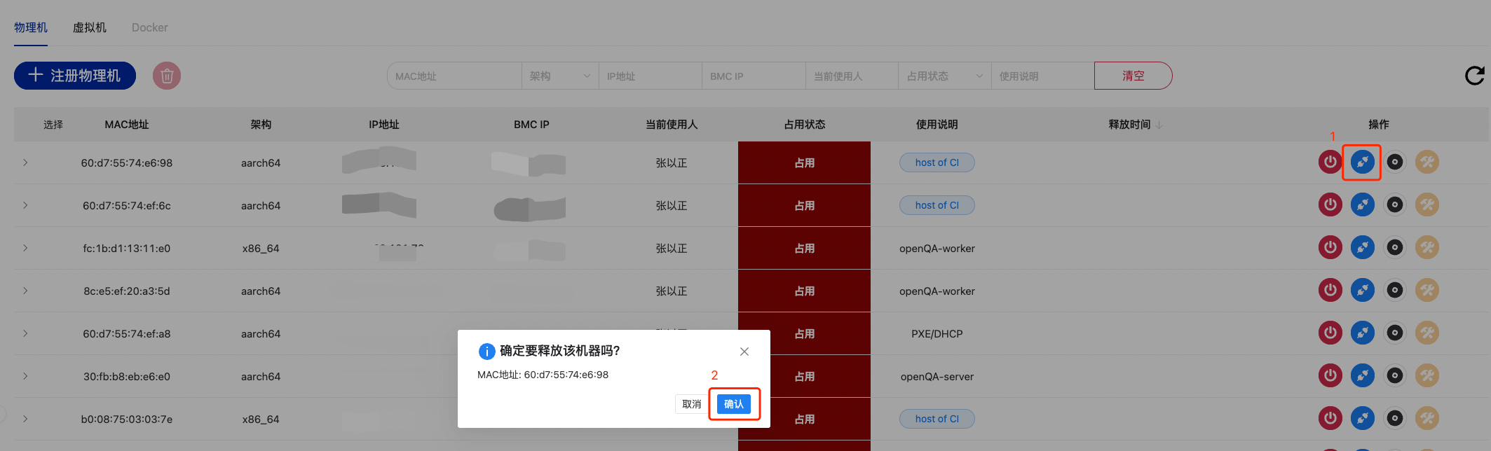Click the MAC地址 filter input field
1491x451 pixels.
(454, 76)
